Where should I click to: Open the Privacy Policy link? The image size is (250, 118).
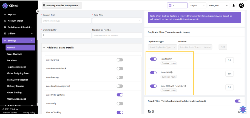(29, 113)
